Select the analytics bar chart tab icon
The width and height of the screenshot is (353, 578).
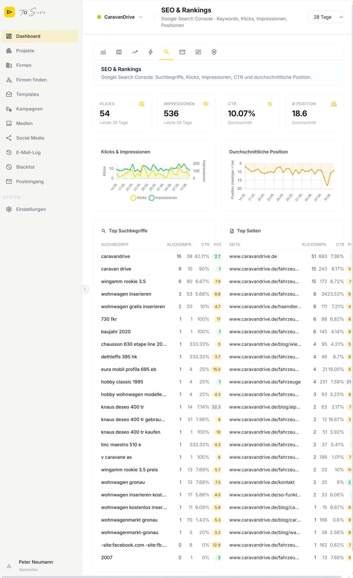coord(103,52)
